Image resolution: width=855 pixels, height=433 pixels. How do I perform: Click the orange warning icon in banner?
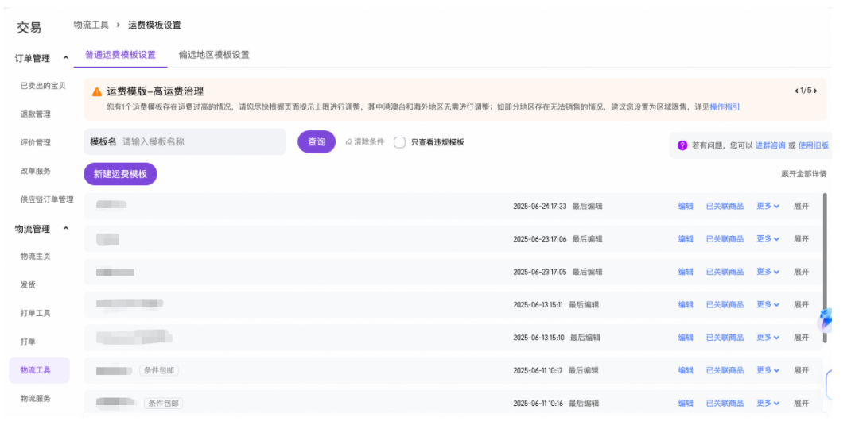point(97,91)
